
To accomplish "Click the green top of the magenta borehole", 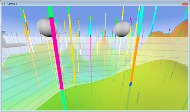I will (x=51, y=12).
